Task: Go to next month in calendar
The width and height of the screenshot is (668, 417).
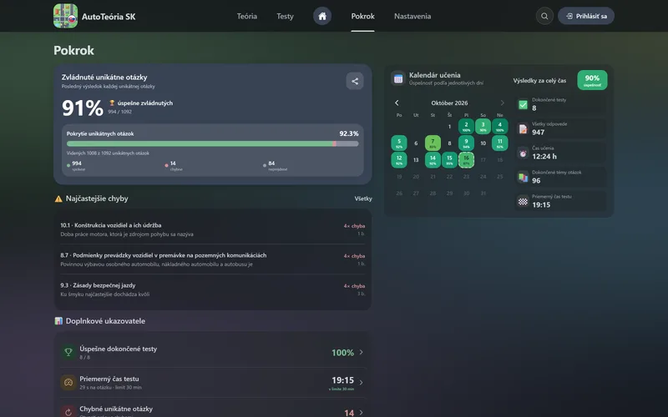Action: point(502,103)
